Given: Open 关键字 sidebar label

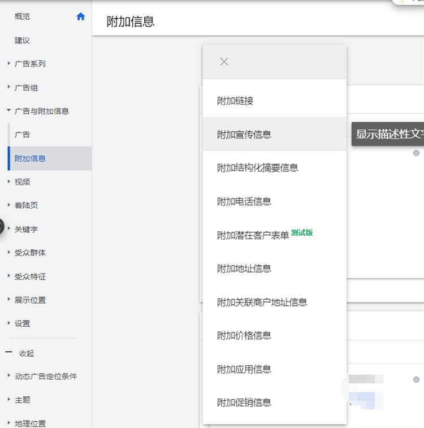Looking at the screenshot, I should pos(26,229).
